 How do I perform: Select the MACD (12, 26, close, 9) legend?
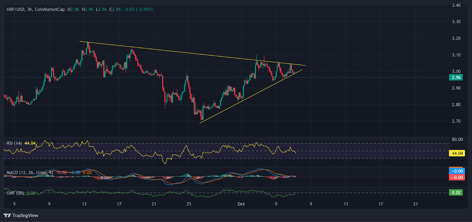pos(30,172)
